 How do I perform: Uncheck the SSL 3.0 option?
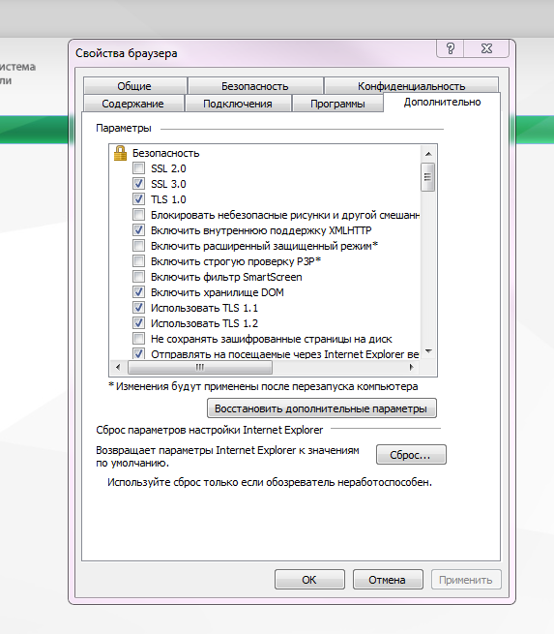(x=138, y=184)
